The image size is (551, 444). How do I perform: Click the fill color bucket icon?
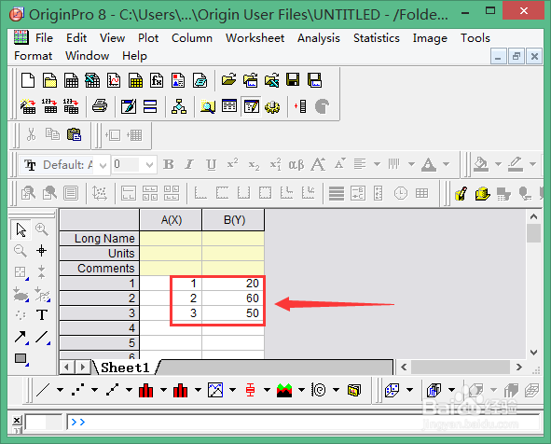[x=481, y=164]
